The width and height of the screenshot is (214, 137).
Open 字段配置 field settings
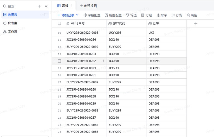click(92, 15)
